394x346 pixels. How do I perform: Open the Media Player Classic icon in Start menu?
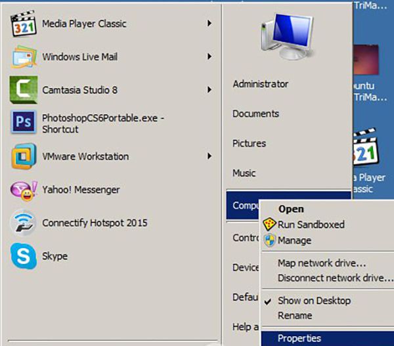(x=24, y=24)
